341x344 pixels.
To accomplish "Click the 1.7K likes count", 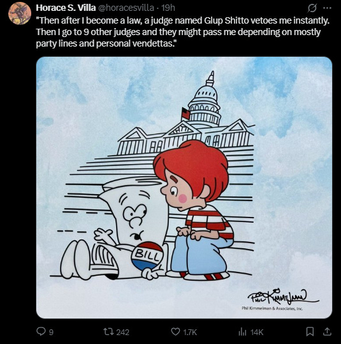I will [x=190, y=332].
